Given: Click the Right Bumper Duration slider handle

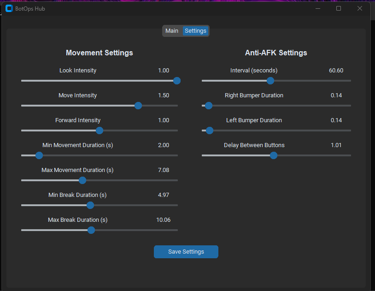Looking at the screenshot, I should 208,106.
